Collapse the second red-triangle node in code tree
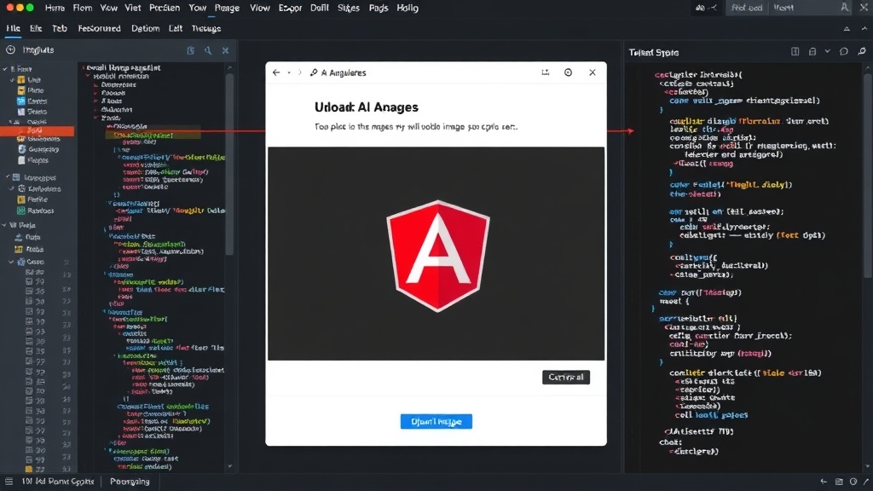This screenshot has height=491, width=873. (x=88, y=76)
